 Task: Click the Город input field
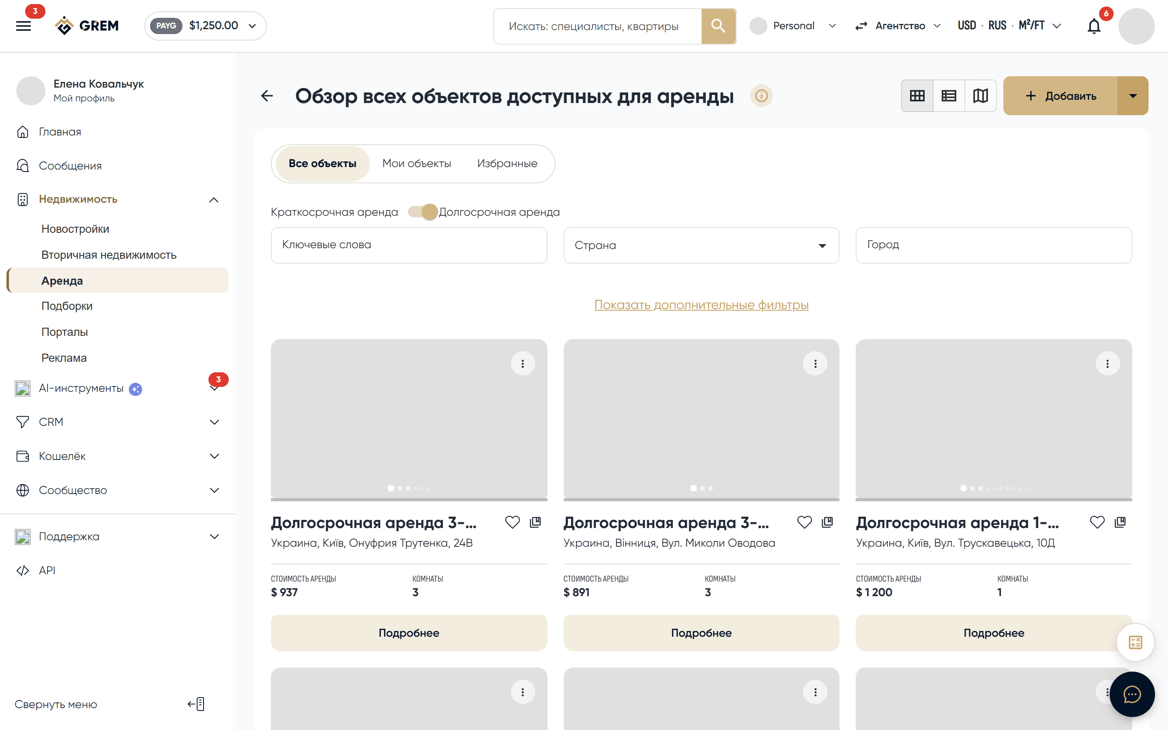click(x=994, y=245)
